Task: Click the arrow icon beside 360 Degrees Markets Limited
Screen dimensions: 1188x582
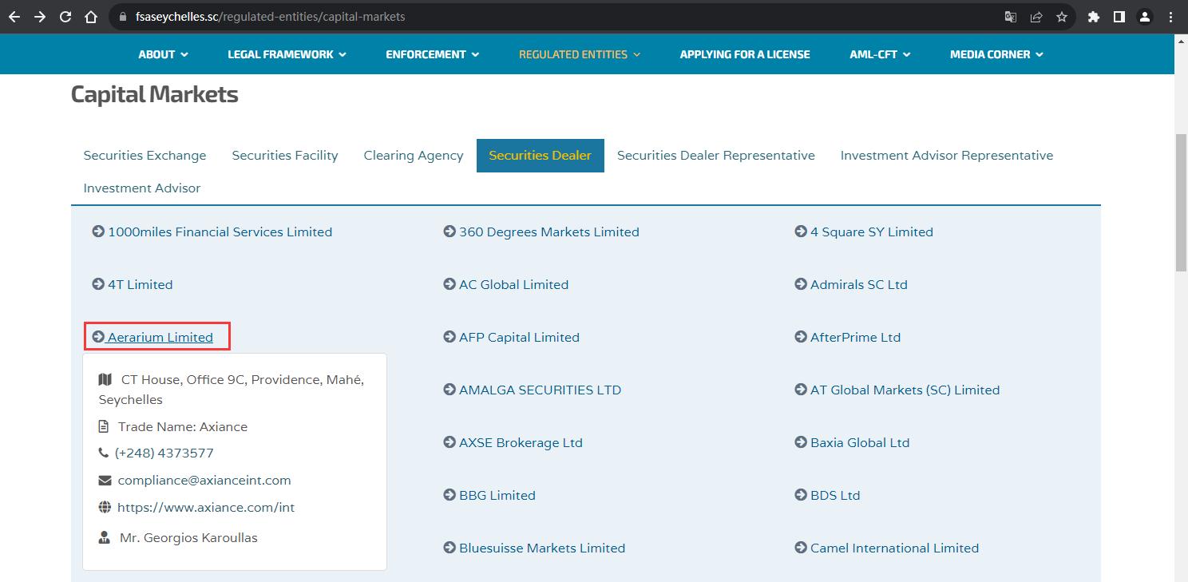Action: [x=449, y=232]
